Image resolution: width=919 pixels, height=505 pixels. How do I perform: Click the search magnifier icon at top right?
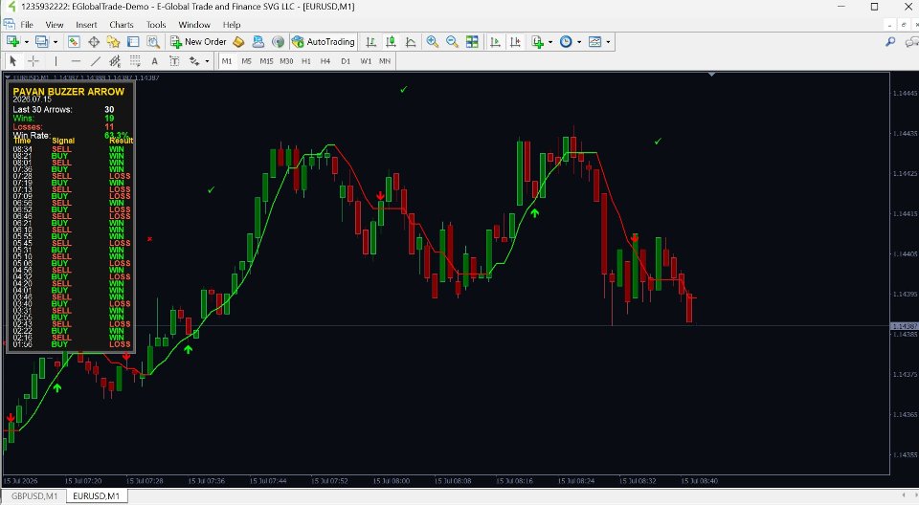[x=890, y=41]
